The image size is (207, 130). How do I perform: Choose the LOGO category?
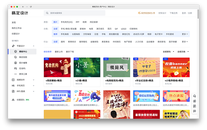tap(124, 29)
